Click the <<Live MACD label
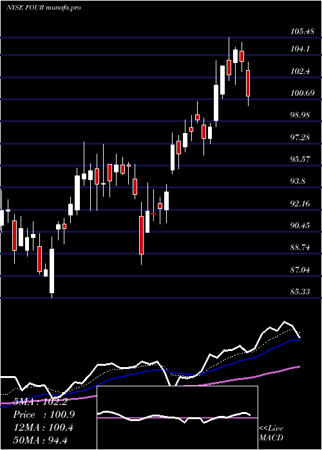The height and width of the screenshot is (450, 322). tap(271, 433)
